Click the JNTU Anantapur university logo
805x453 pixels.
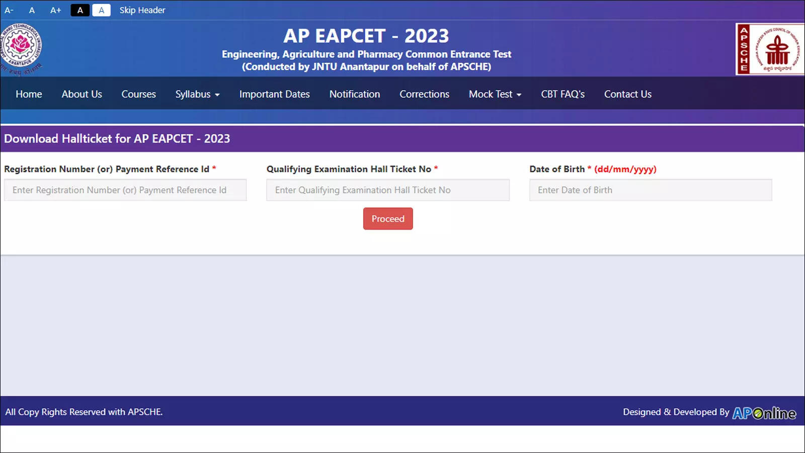pos(21,49)
